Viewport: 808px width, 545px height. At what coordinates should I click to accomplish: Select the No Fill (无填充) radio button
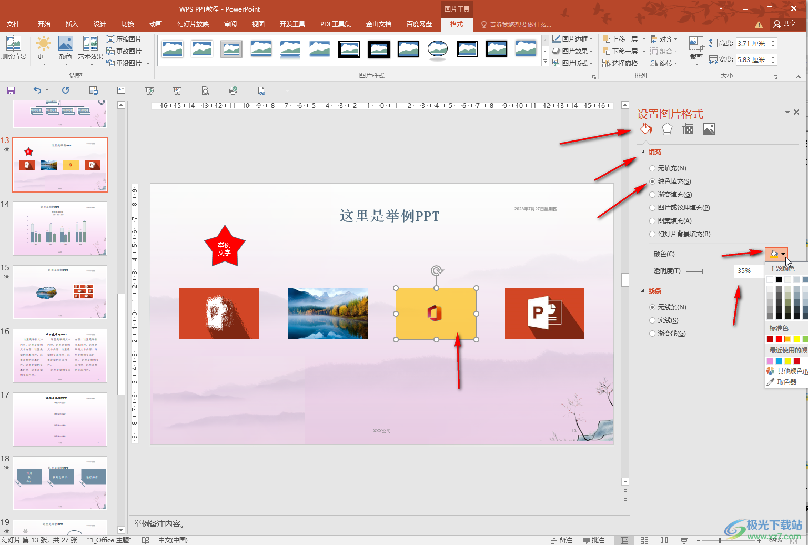coord(652,168)
